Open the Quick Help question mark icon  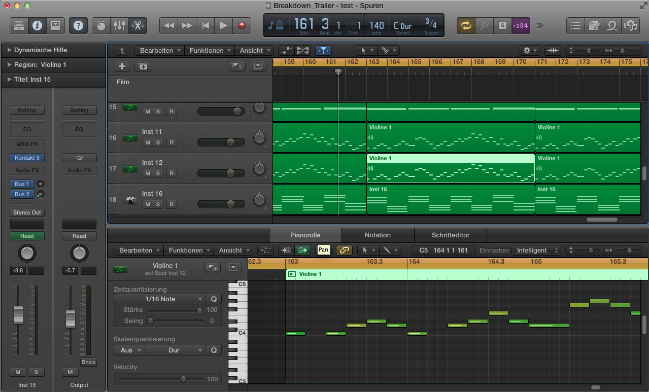[x=78, y=25]
